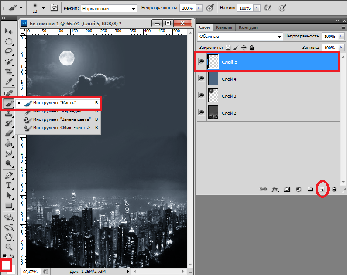Select the Pen tool
The height and width of the screenshot is (275, 347).
[x=9, y=175]
